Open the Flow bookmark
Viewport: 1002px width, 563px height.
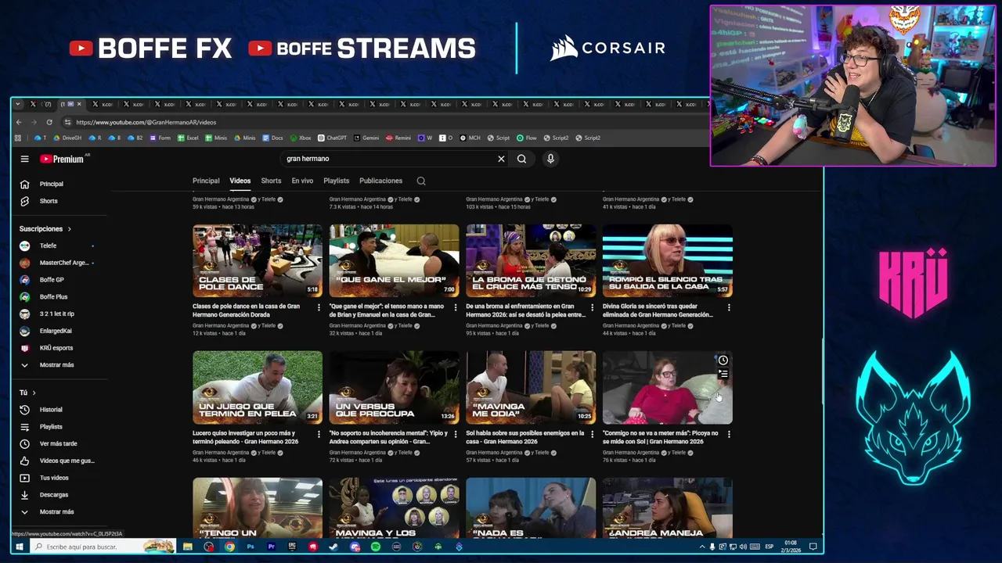pos(527,138)
